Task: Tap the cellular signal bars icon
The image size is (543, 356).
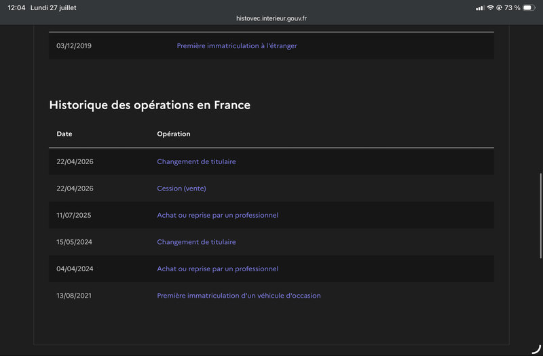Action: pos(480,8)
